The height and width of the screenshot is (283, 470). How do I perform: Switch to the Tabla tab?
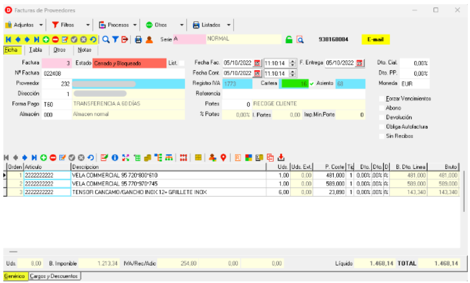coord(35,50)
